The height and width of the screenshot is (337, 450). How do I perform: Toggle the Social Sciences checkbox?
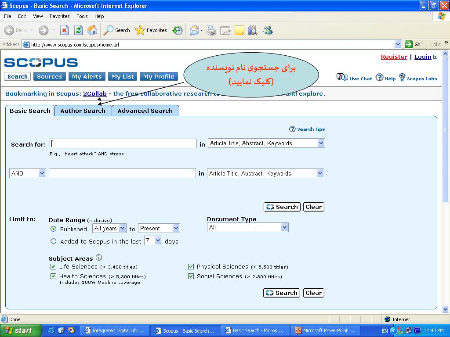[x=191, y=276]
